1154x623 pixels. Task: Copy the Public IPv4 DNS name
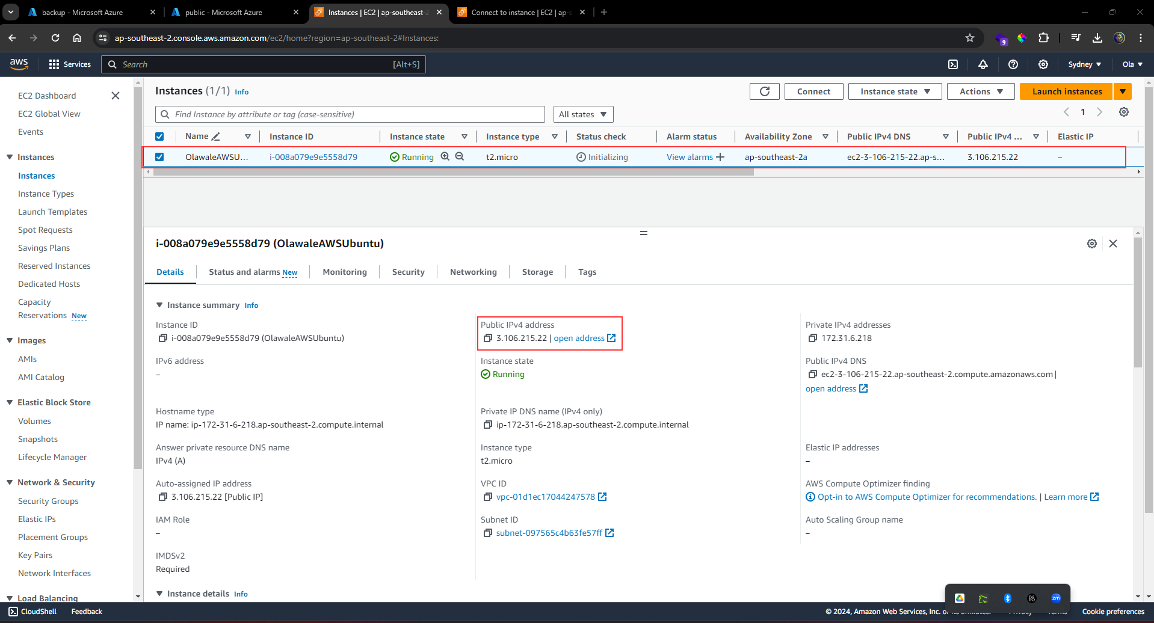coord(813,374)
